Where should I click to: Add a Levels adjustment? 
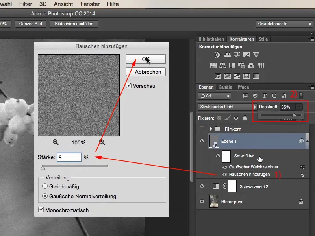228,55
